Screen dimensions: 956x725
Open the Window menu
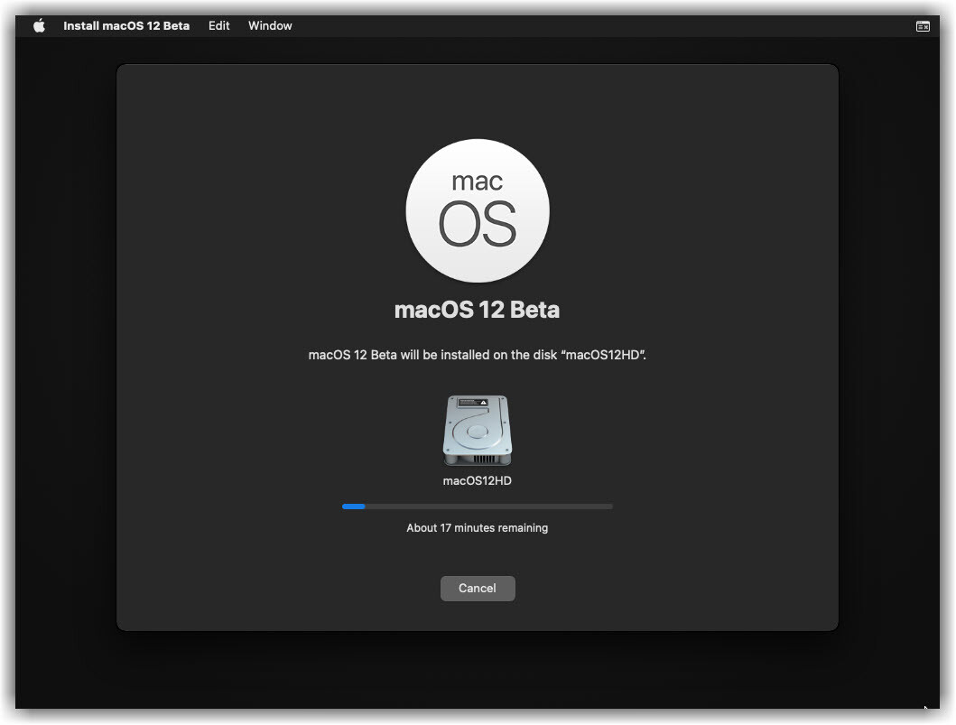[x=270, y=26]
